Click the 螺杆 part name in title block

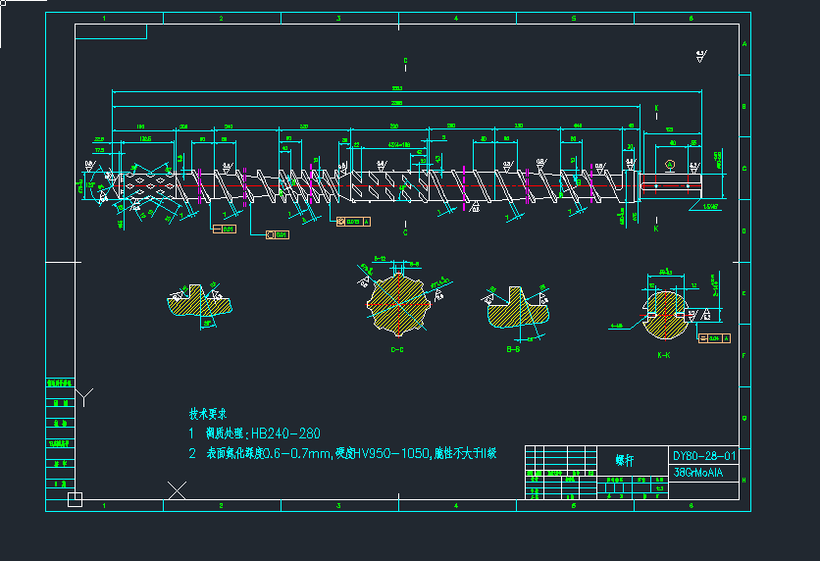click(624, 459)
